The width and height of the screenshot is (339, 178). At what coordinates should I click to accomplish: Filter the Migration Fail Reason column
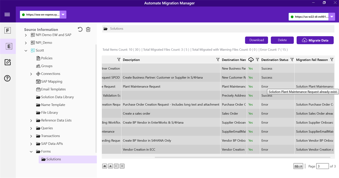(332, 60)
